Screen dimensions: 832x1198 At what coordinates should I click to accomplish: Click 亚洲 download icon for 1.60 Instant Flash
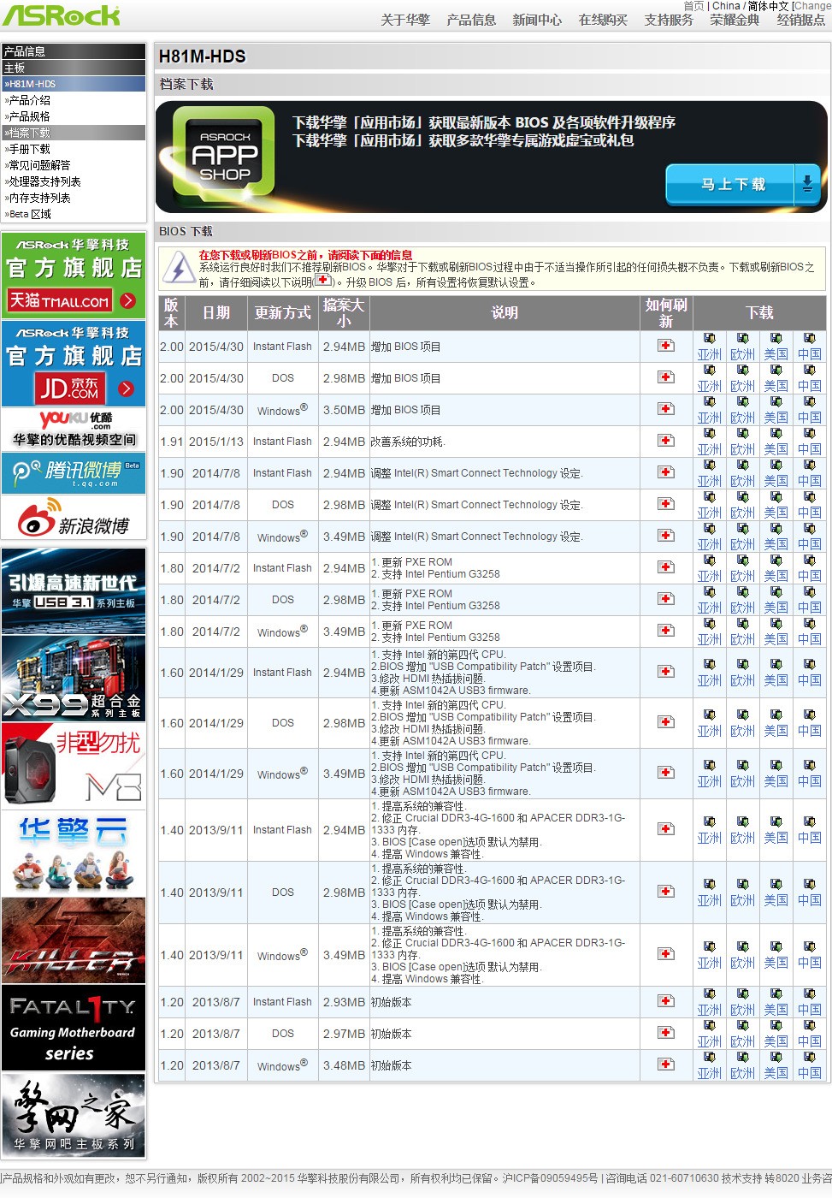pos(709,664)
